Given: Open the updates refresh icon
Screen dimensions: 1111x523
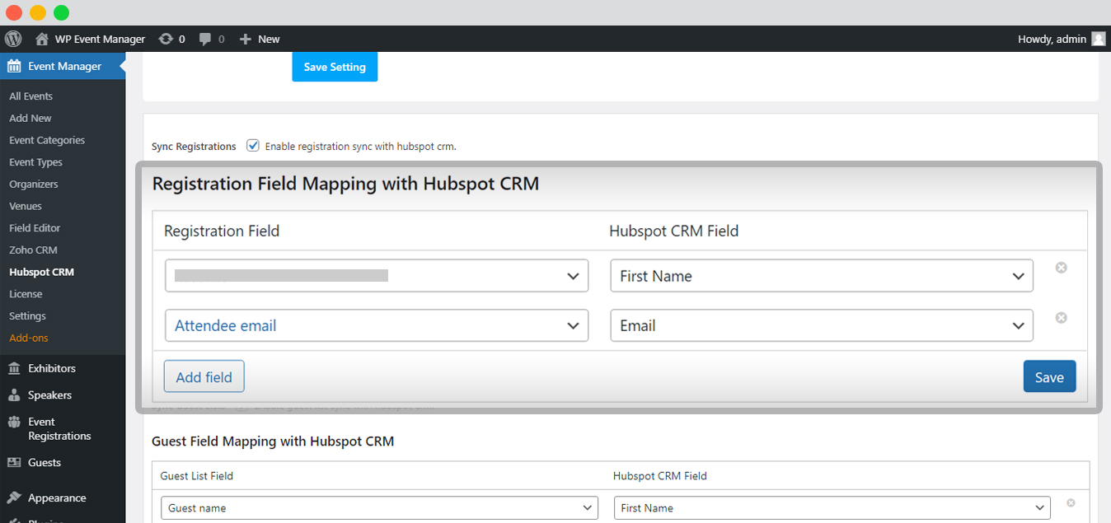Looking at the screenshot, I should (166, 39).
